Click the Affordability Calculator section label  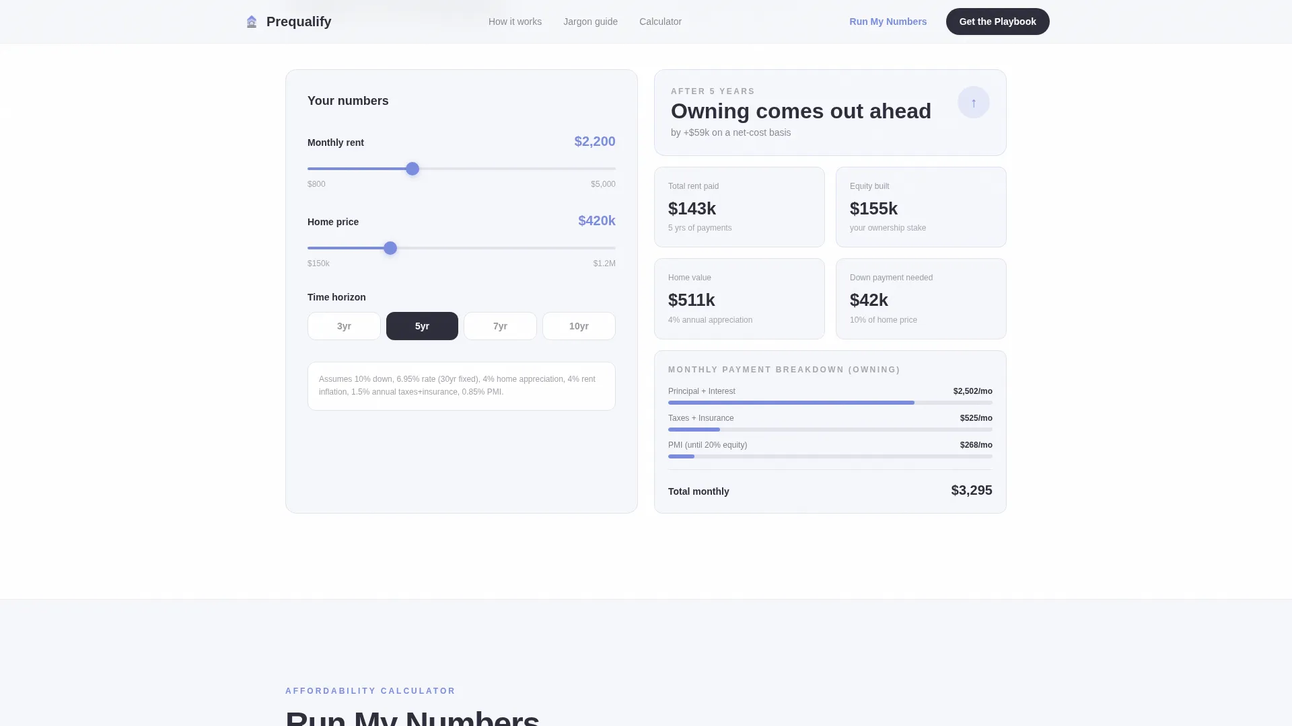[x=370, y=691]
